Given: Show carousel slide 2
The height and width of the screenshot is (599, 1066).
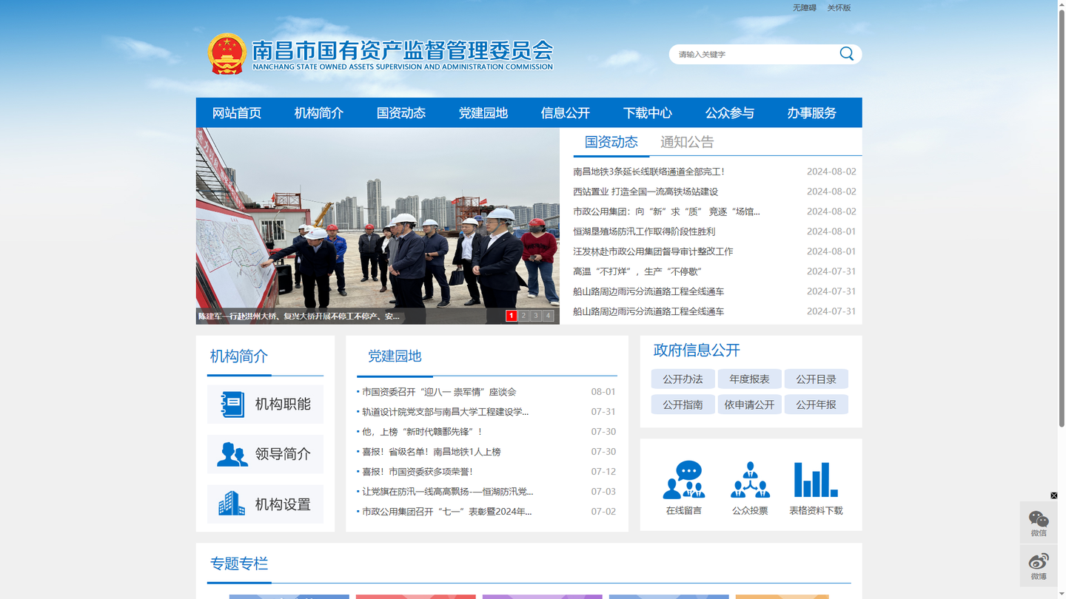Looking at the screenshot, I should click(x=523, y=316).
